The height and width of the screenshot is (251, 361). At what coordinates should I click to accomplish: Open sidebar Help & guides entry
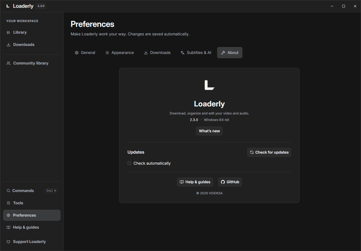(32, 227)
